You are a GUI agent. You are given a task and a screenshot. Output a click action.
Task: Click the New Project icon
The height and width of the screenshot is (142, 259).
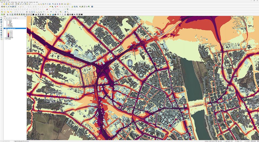click(x=2, y=4)
